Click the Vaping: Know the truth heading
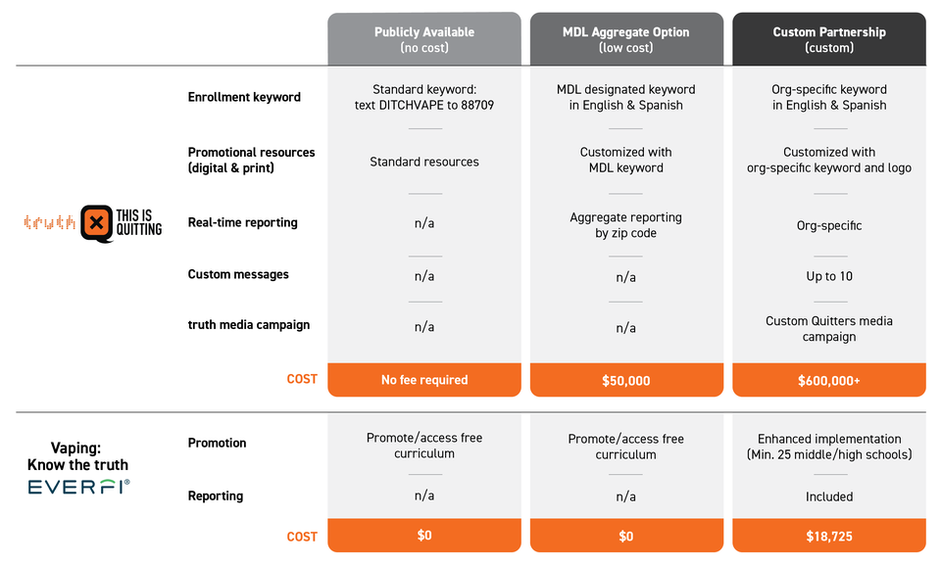The width and height of the screenshot is (941, 566). pyautogui.click(x=77, y=456)
